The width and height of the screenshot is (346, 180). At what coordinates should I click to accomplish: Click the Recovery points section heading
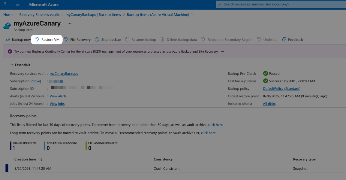click(23, 116)
